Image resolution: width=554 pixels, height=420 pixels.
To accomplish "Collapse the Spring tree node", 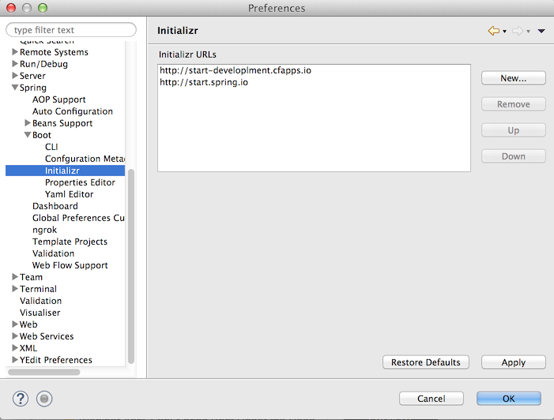I will [15, 87].
